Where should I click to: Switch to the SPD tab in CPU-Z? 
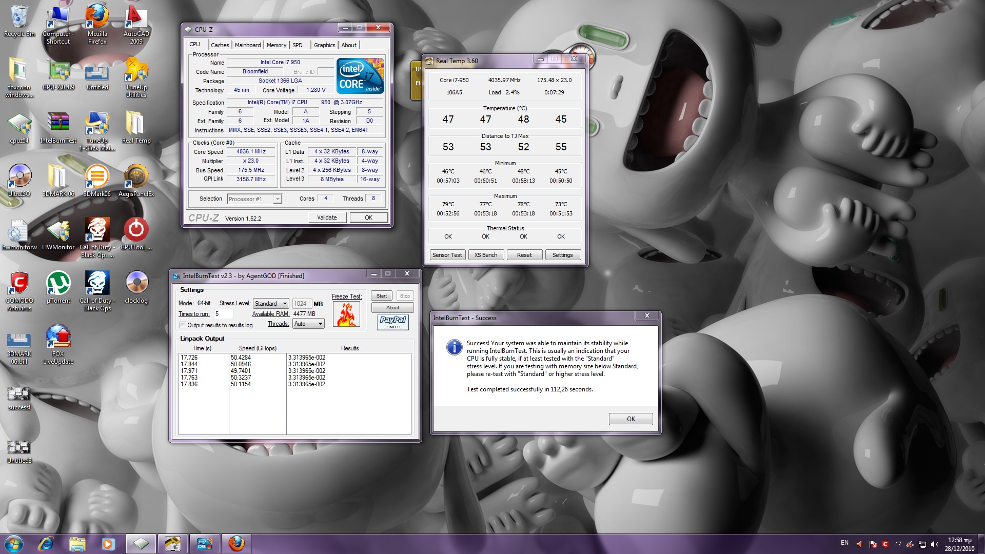coord(298,45)
